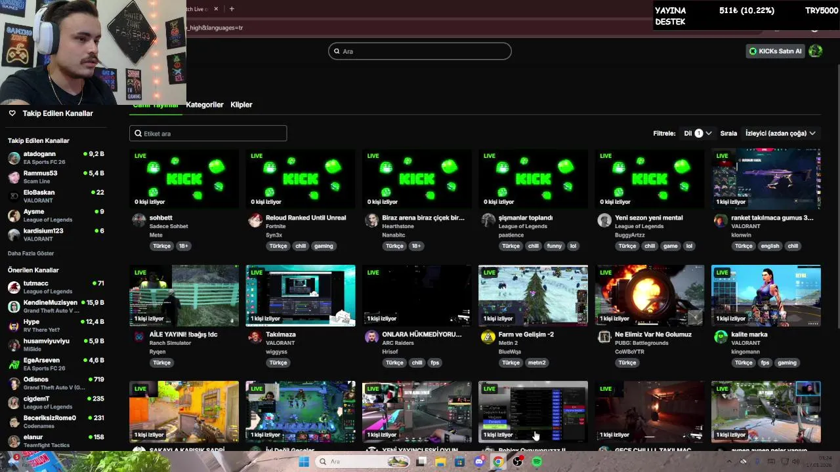Open BeceriksizRome0 channel in the sidebar

point(56,422)
